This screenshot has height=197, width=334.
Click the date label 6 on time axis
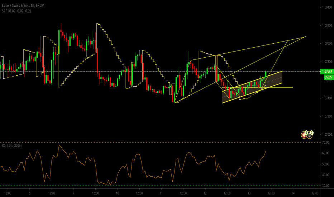30,193
